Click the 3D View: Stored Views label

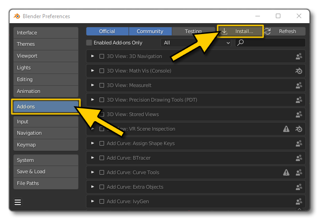click(x=133, y=114)
